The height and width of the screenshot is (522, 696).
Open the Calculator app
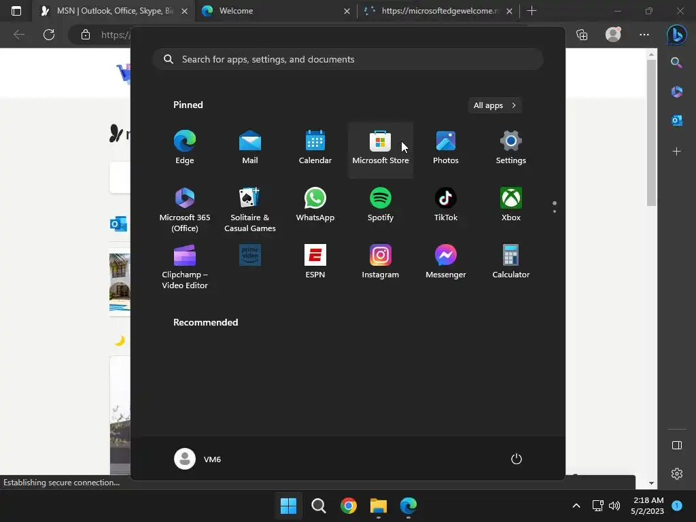coord(511,262)
